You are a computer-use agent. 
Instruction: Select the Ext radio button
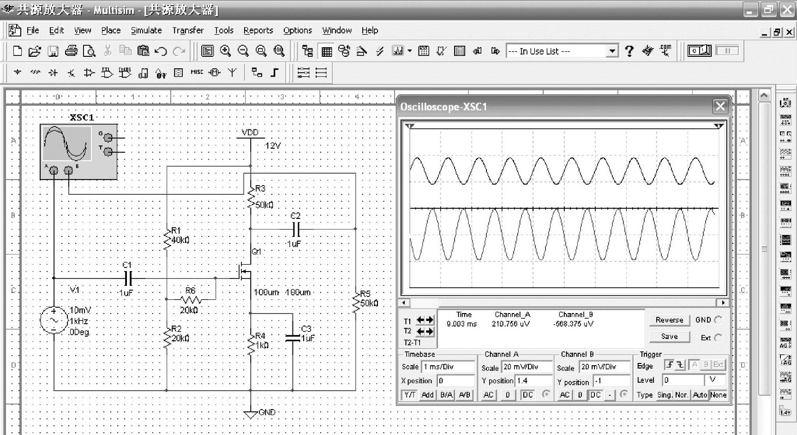(x=718, y=338)
